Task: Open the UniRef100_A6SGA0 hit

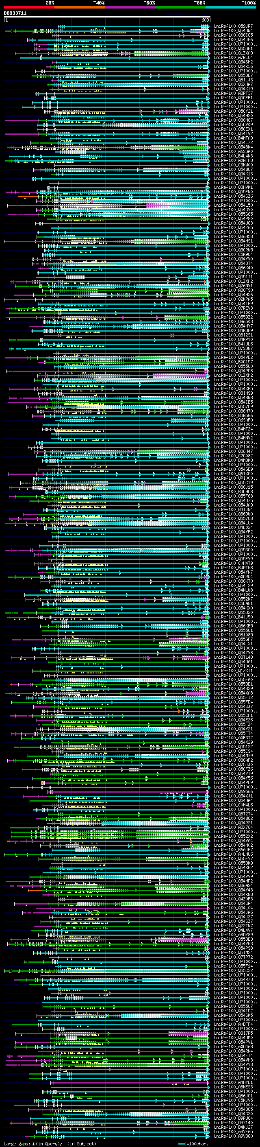Action: point(233,151)
